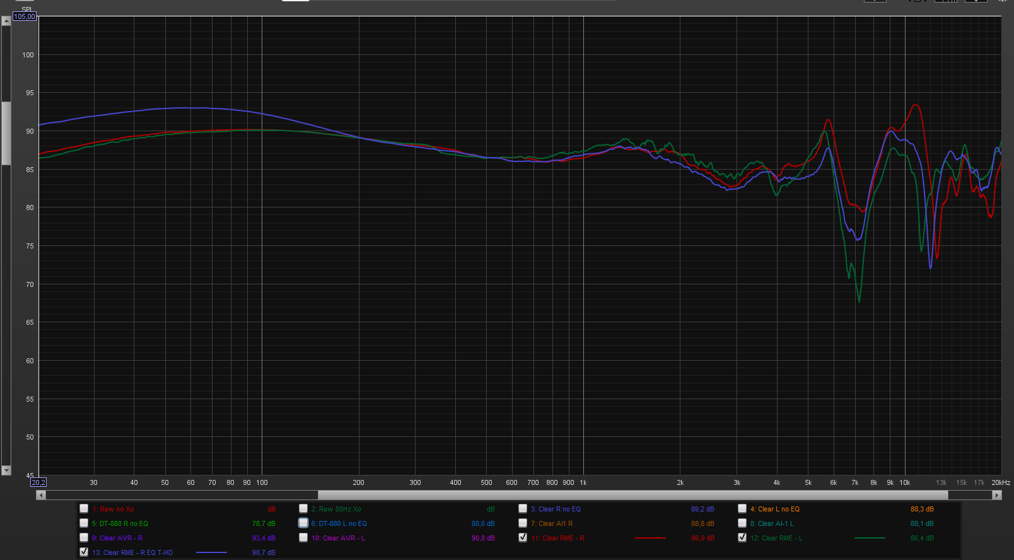Click the 86,9 dB value readout
The width and height of the screenshot is (1014, 560).
pos(702,538)
